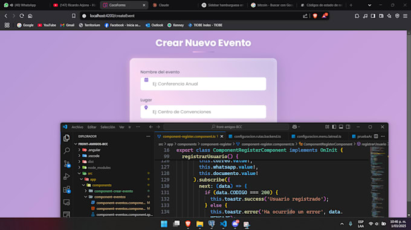Toggle the VS Code bottom panel
411x230 pixels.
pos(341,127)
